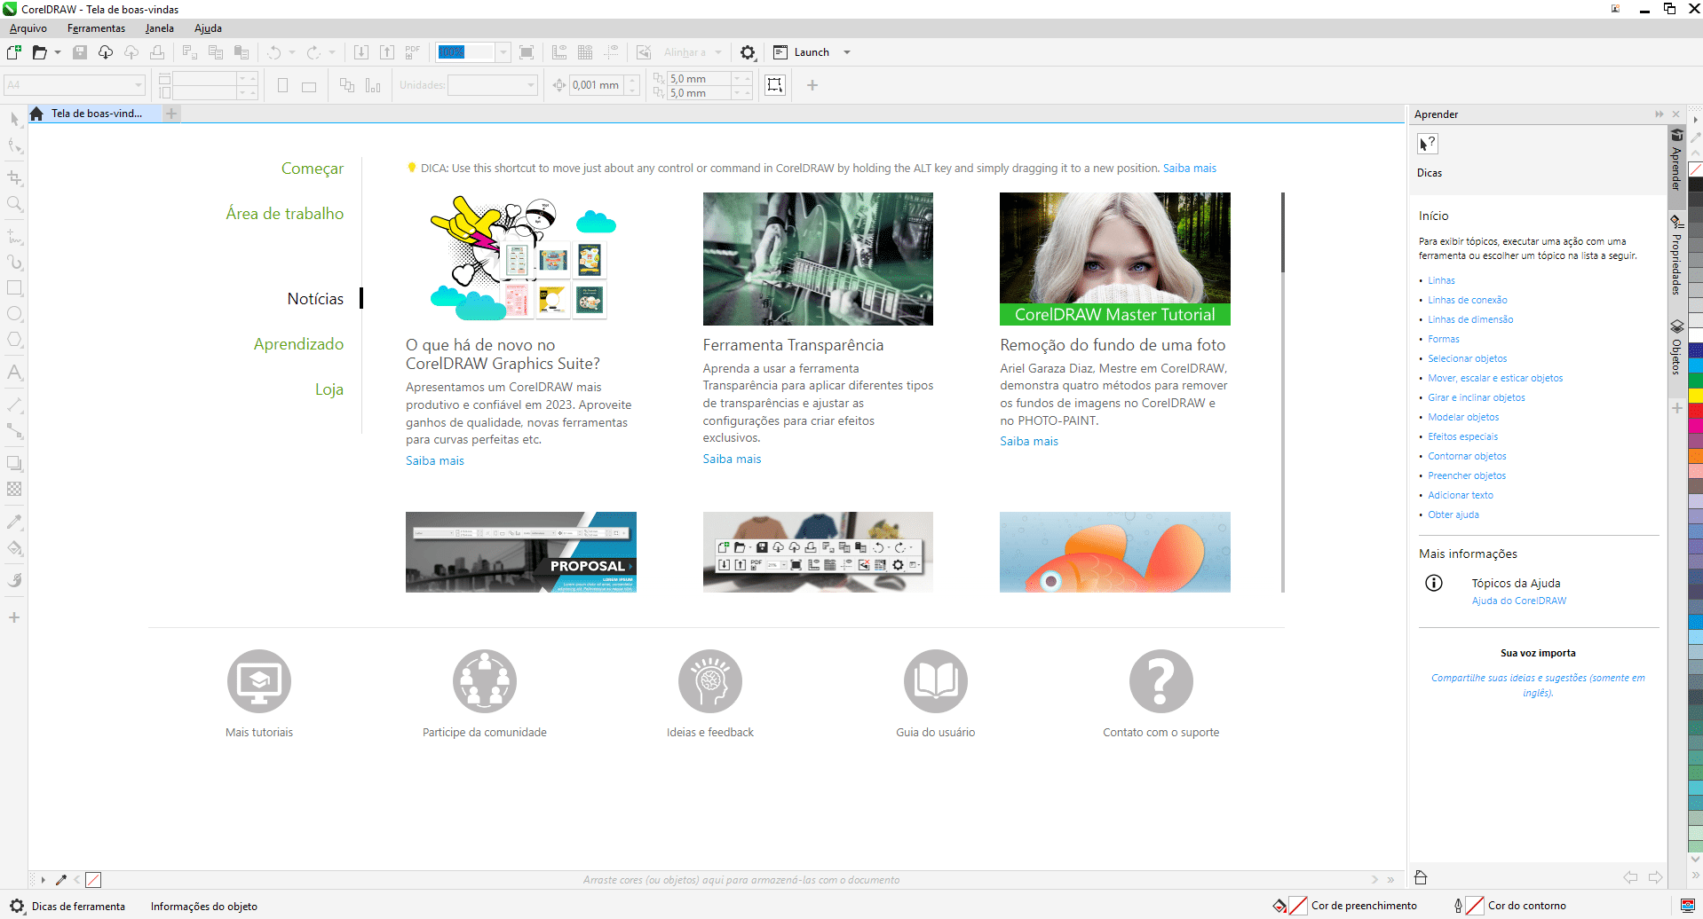Click the Save disk icon
Image resolution: width=1703 pixels, height=919 pixels.
coord(80,52)
